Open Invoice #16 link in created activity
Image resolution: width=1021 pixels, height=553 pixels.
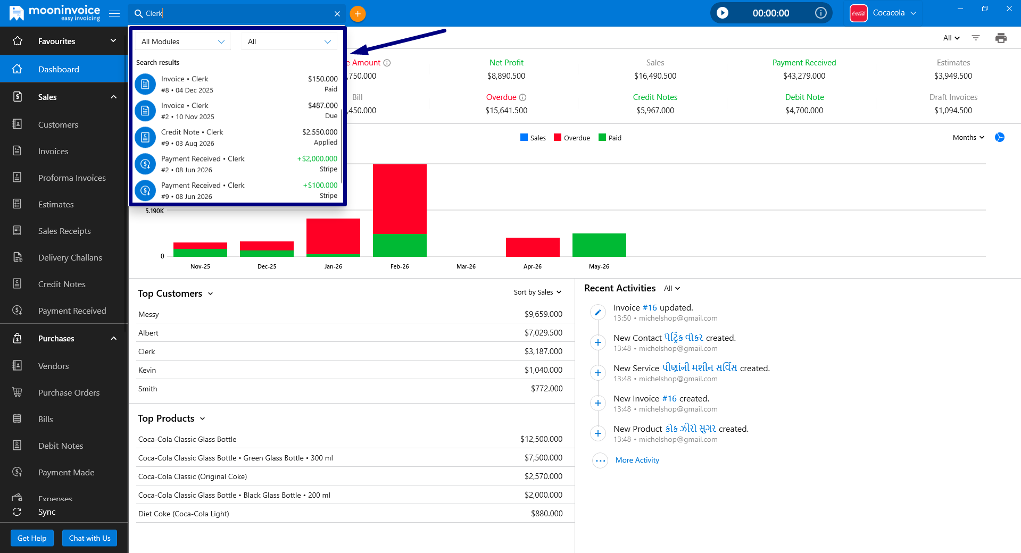point(669,398)
